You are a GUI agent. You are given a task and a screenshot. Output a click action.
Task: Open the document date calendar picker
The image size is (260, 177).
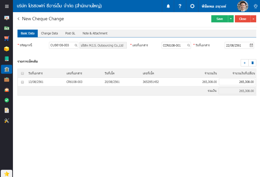(x=251, y=45)
